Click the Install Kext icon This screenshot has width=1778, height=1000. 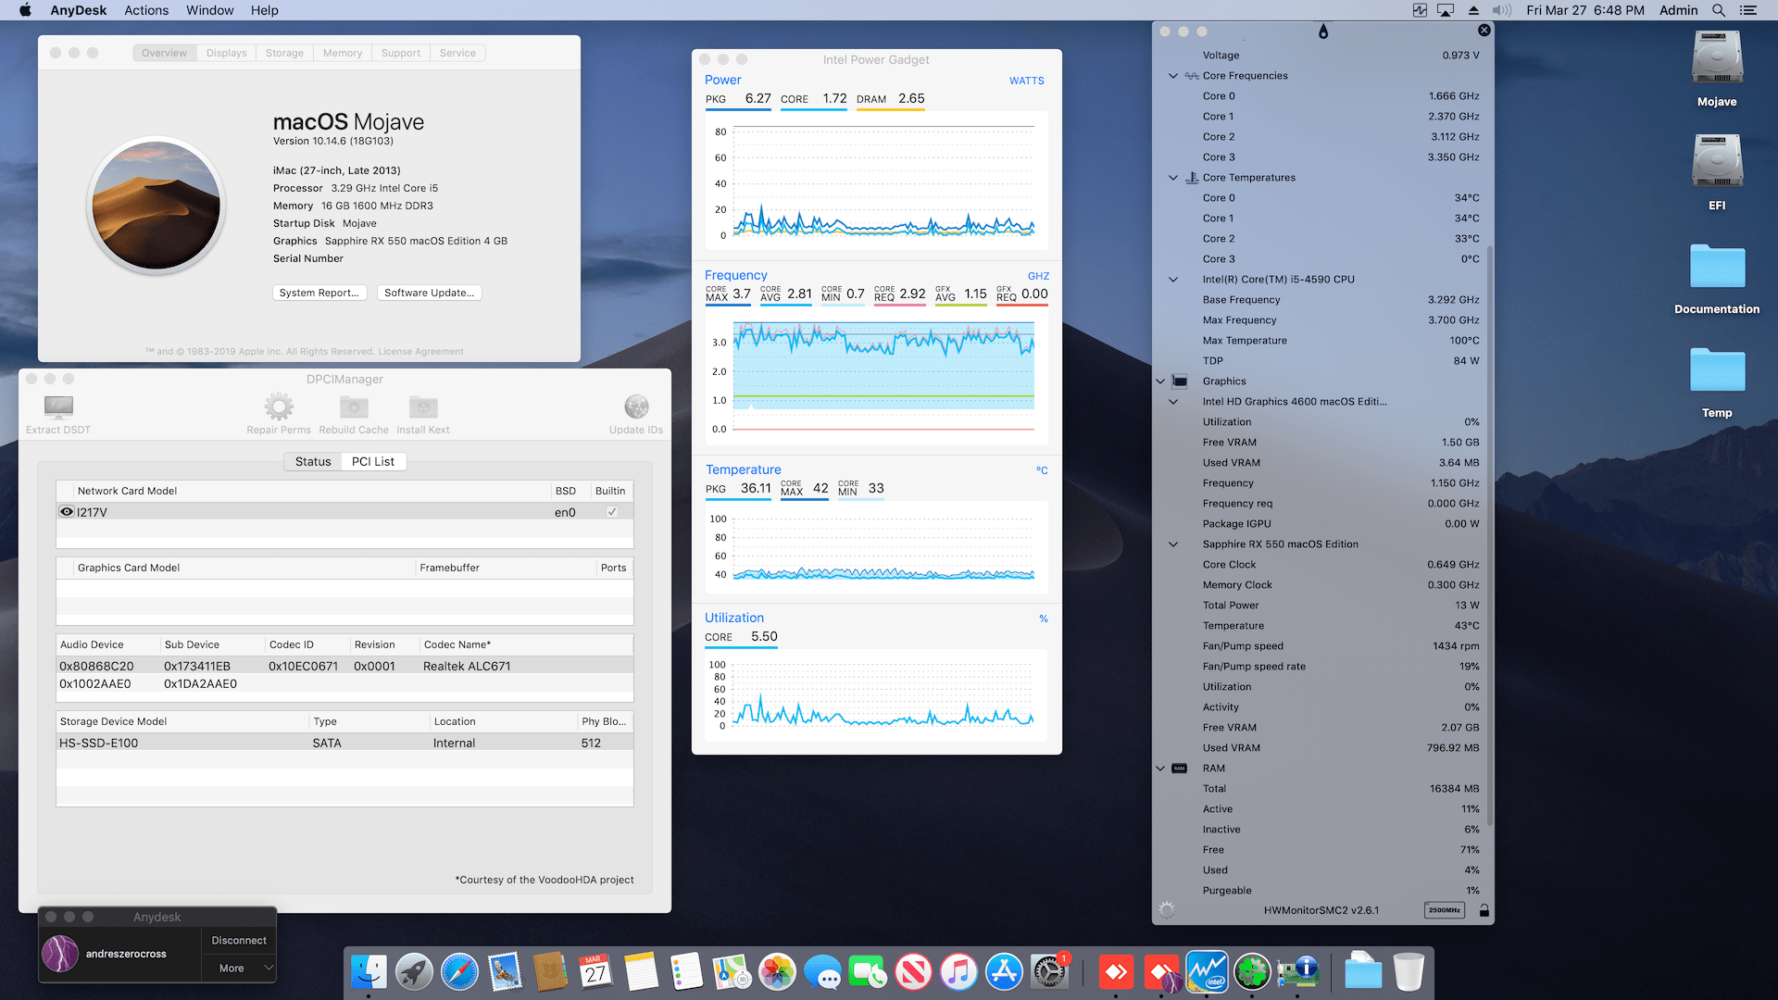coord(423,407)
